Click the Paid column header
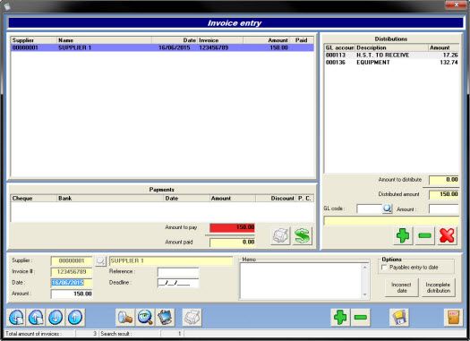470x341 pixels. (302, 40)
